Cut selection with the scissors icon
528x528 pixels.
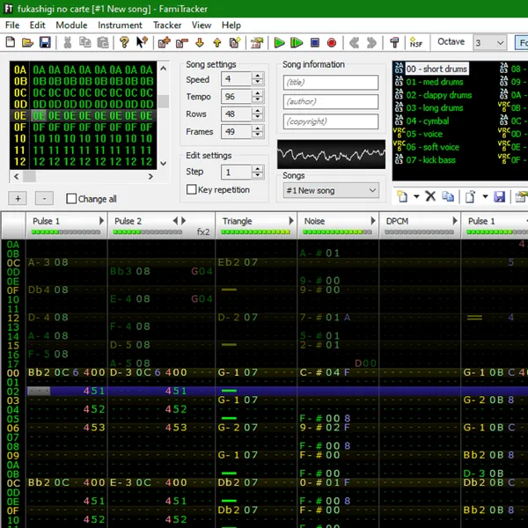(x=68, y=42)
